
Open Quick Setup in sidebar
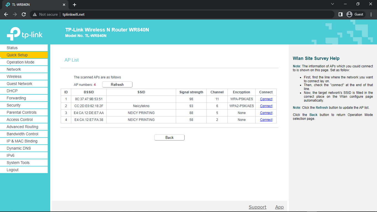[24, 55]
